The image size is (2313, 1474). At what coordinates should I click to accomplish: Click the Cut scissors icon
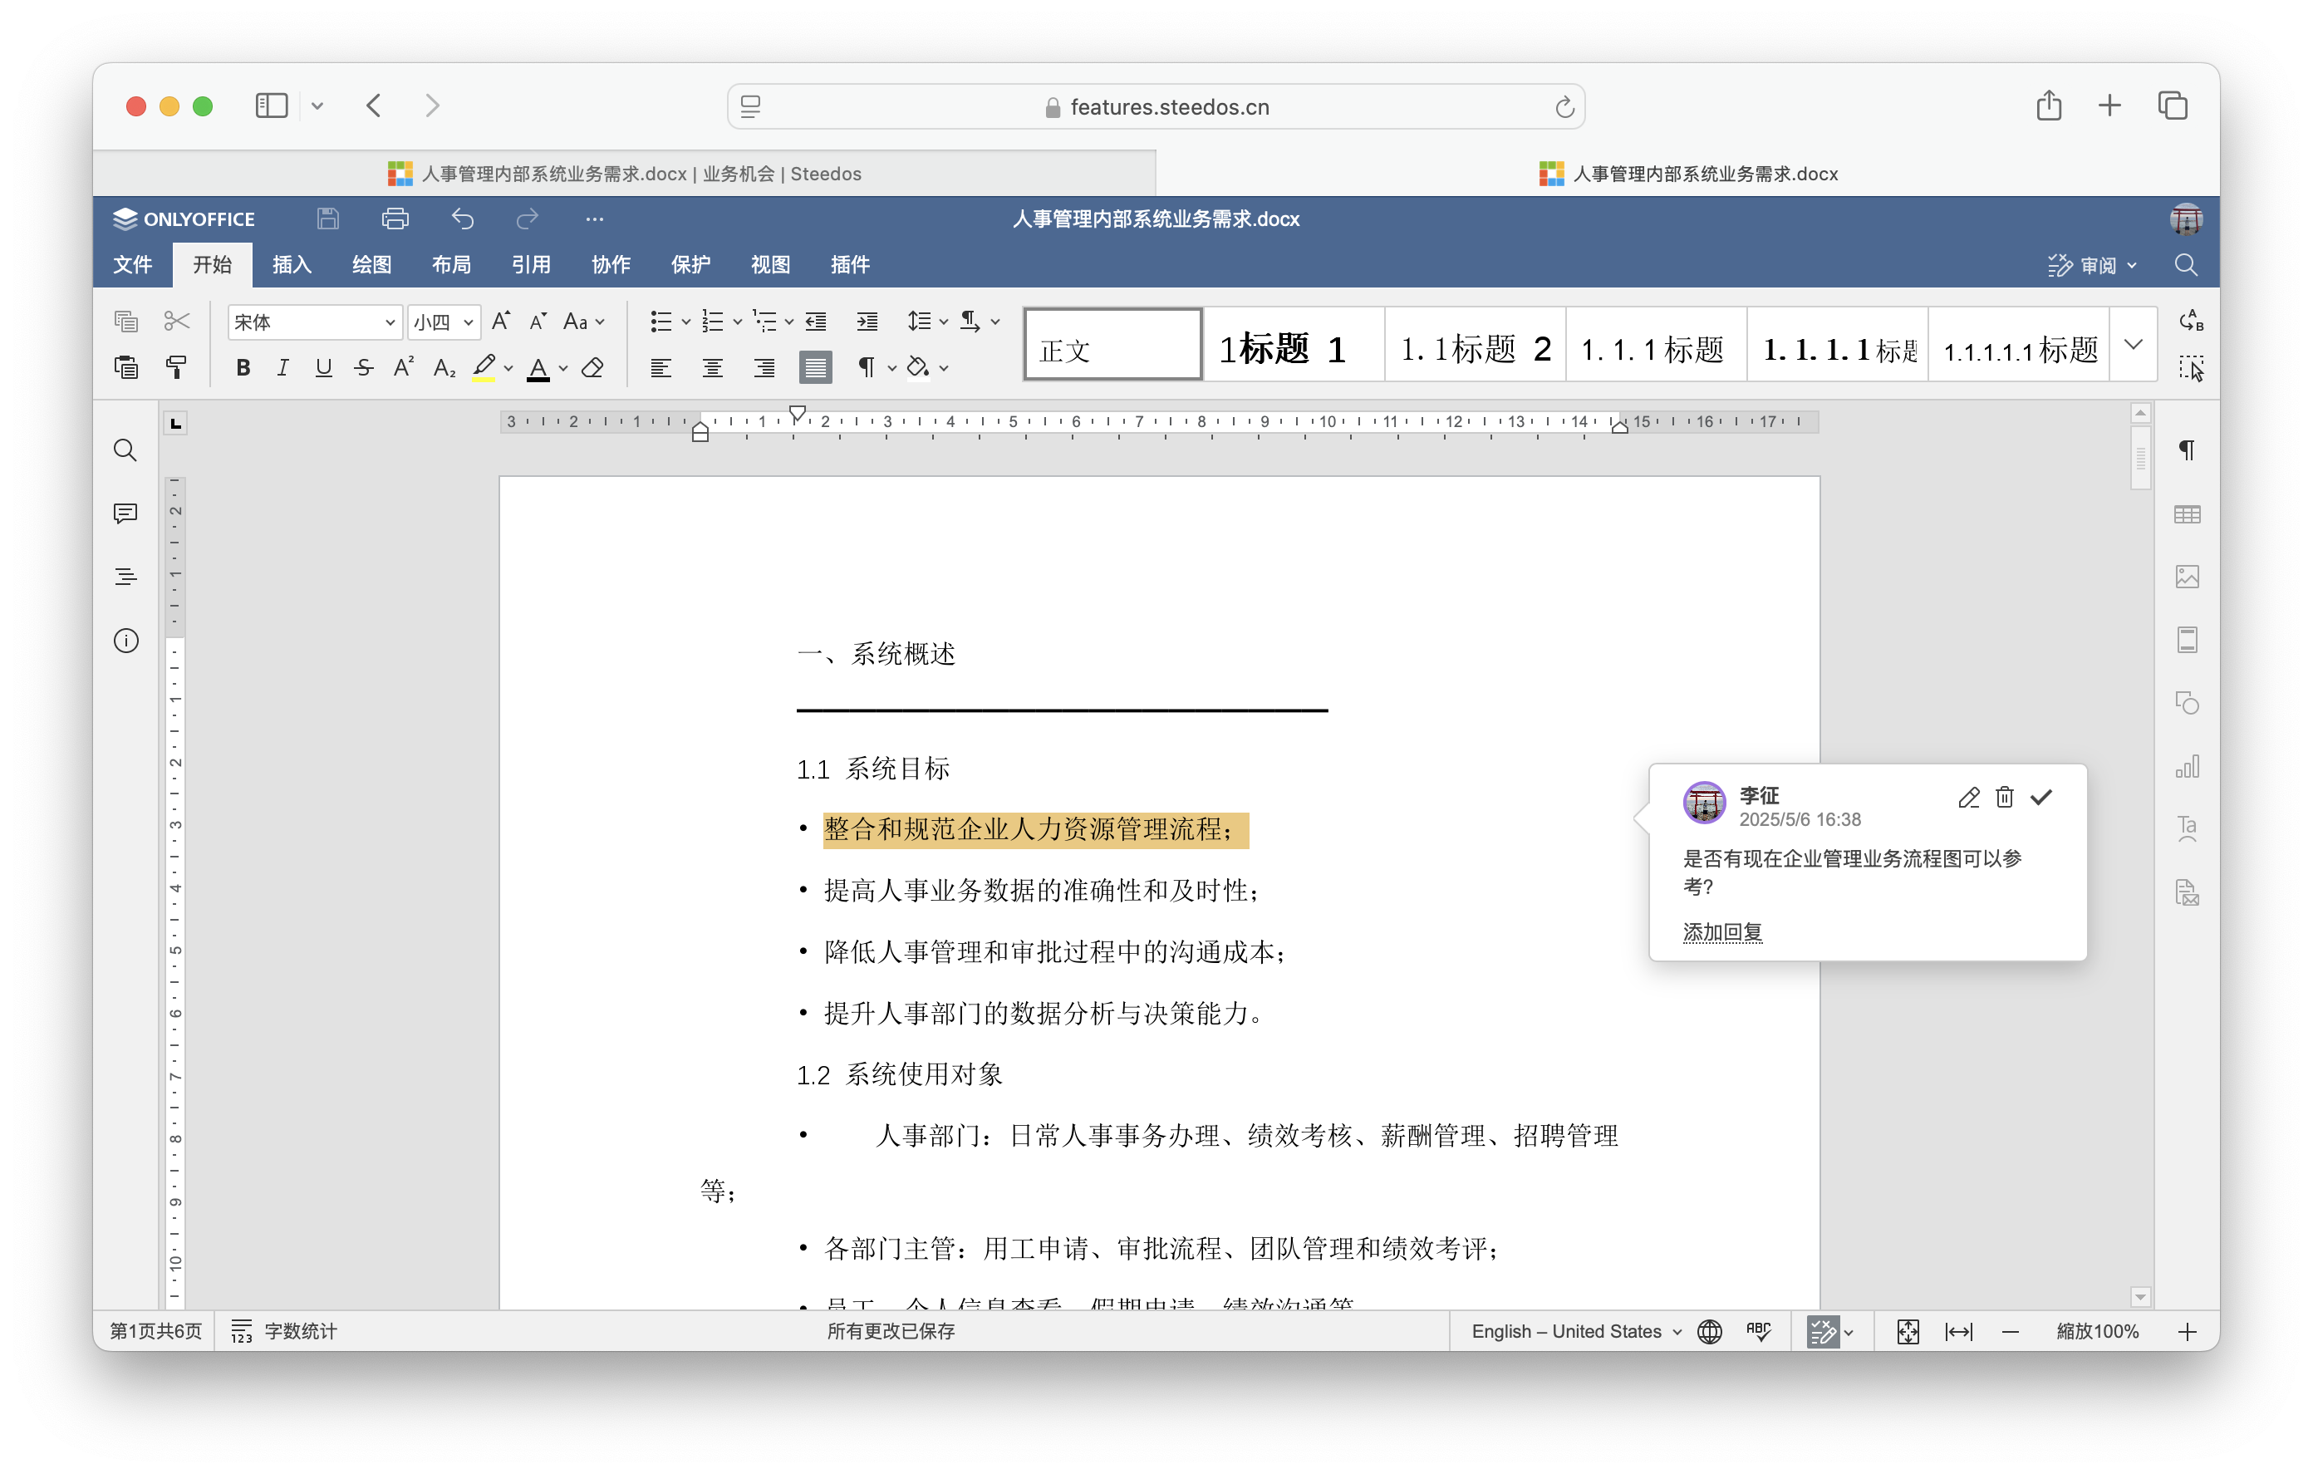pyautogui.click(x=177, y=321)
